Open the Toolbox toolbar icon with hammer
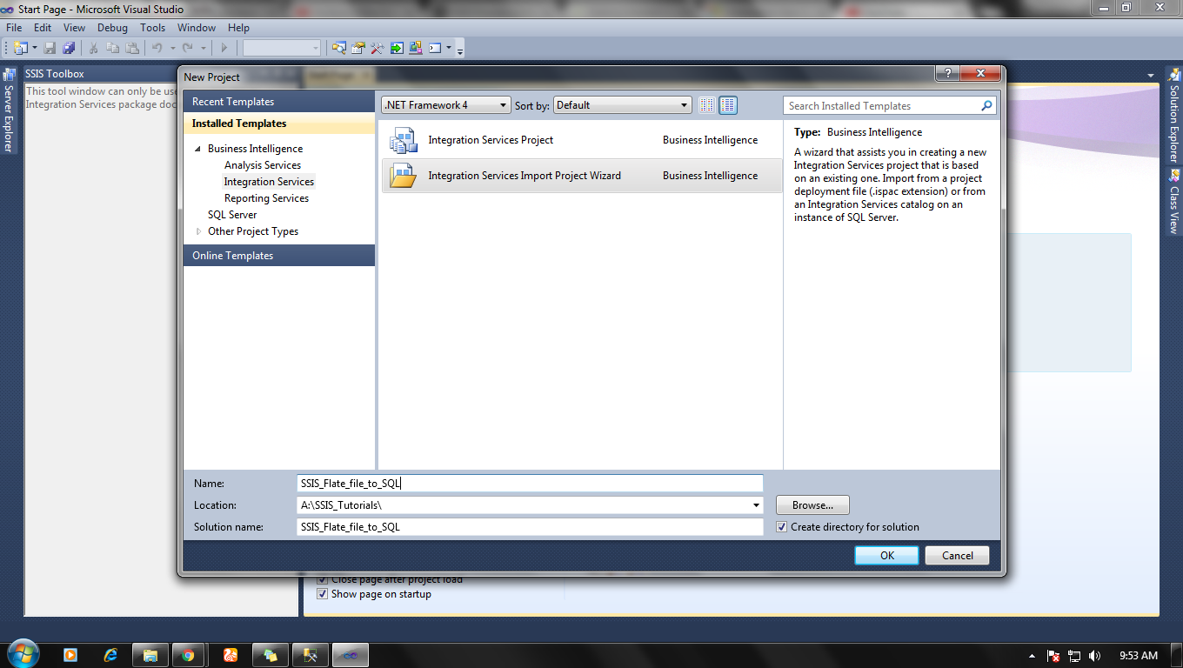Image resolution: width=1183 pixels, height=668 pixels. coord(377,48)
